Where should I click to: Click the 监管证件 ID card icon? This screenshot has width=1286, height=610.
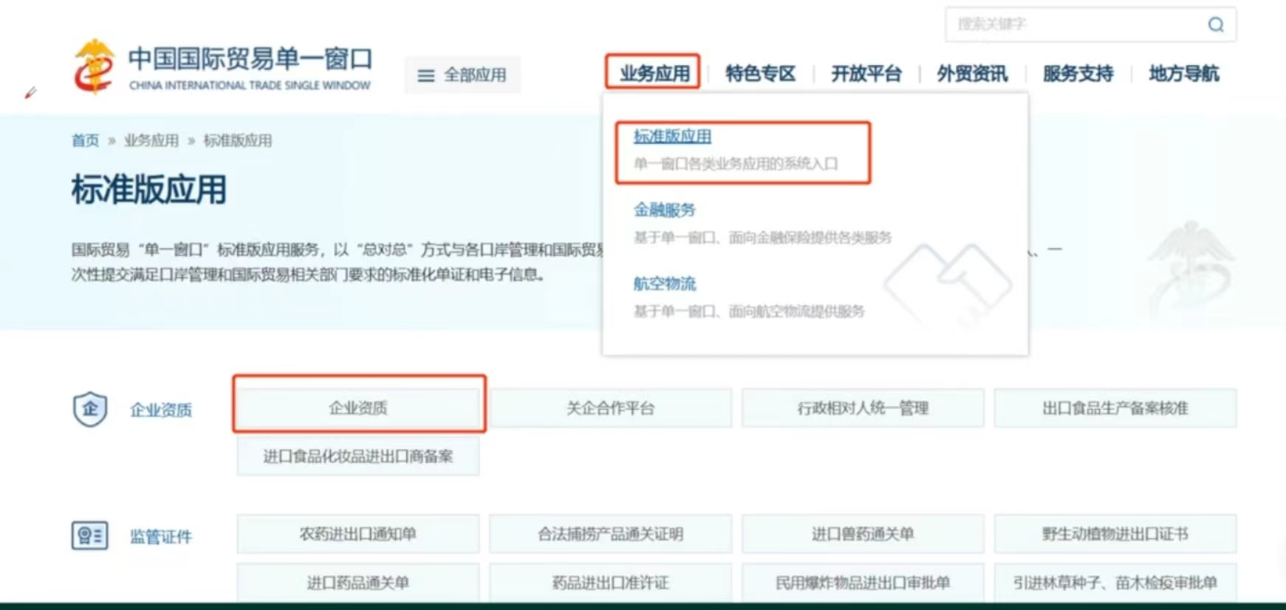click(x=90, y=535)
